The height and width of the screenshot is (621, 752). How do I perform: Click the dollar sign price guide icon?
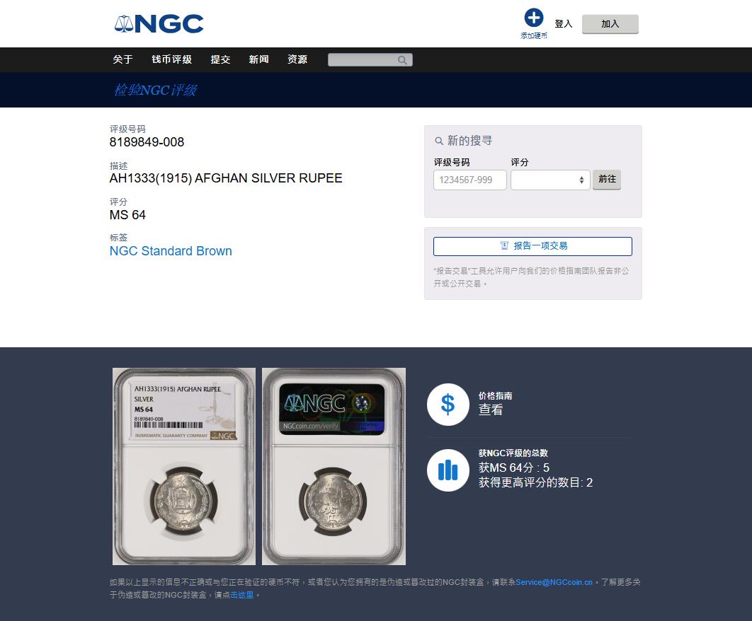coord(448,404)
